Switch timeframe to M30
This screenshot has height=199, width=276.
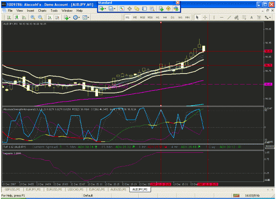(x=150, y=17)
